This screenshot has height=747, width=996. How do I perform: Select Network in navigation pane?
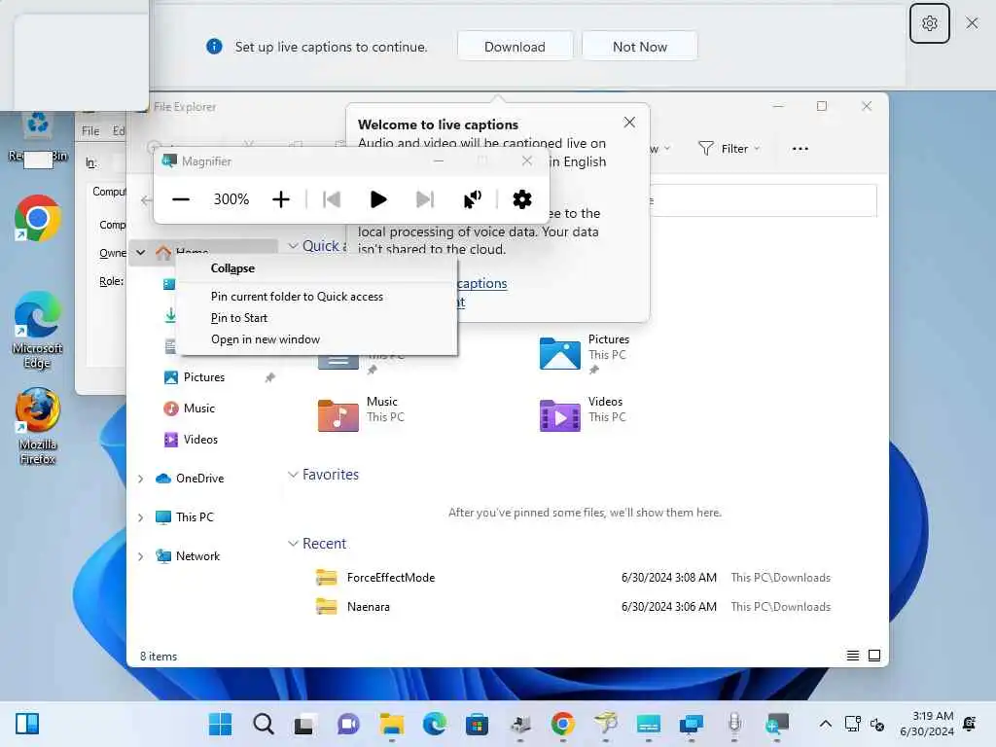pyautogui.click(x=197, y=555)
